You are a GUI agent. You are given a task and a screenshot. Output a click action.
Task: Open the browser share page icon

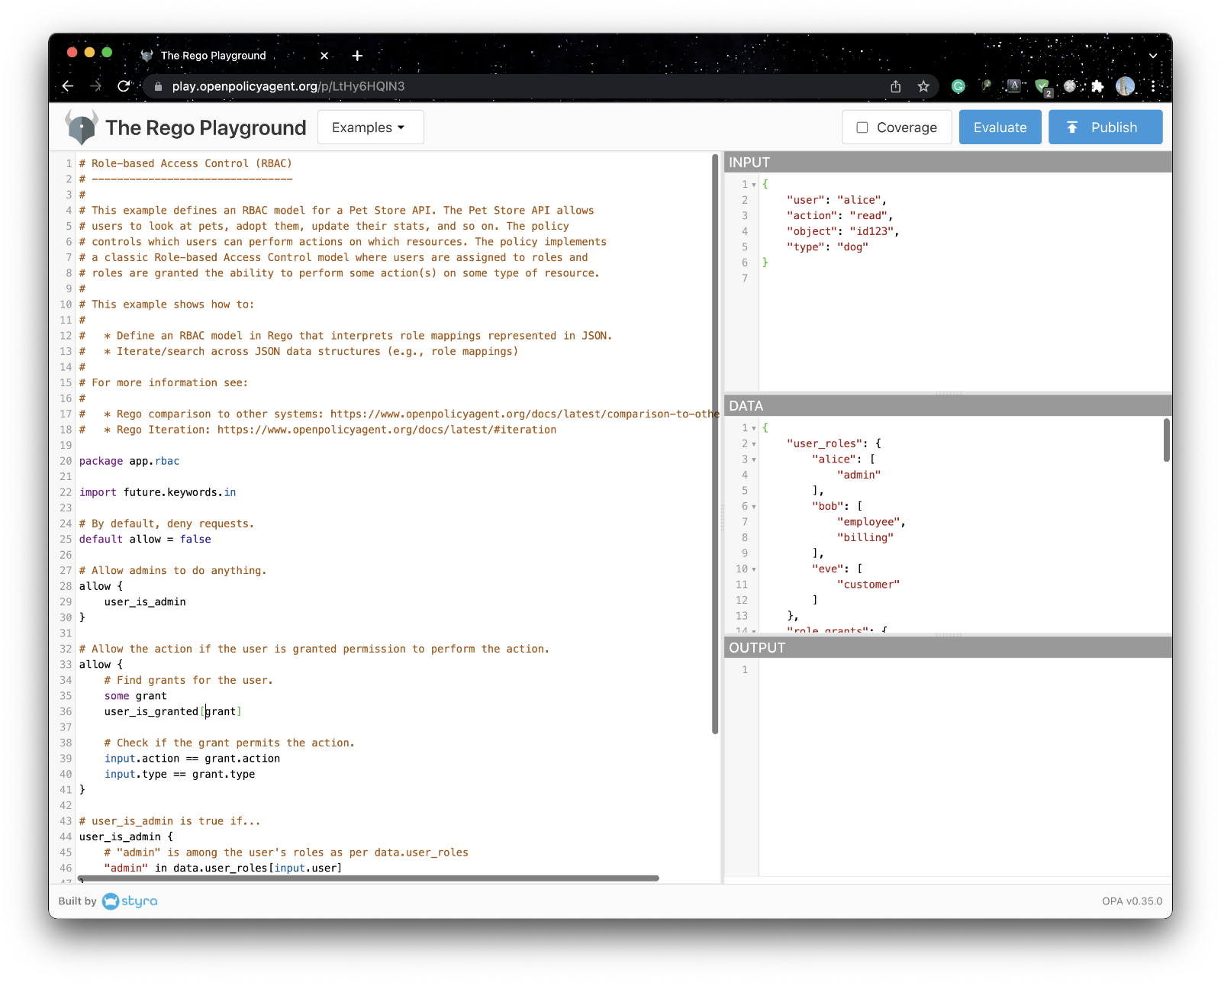896,86
